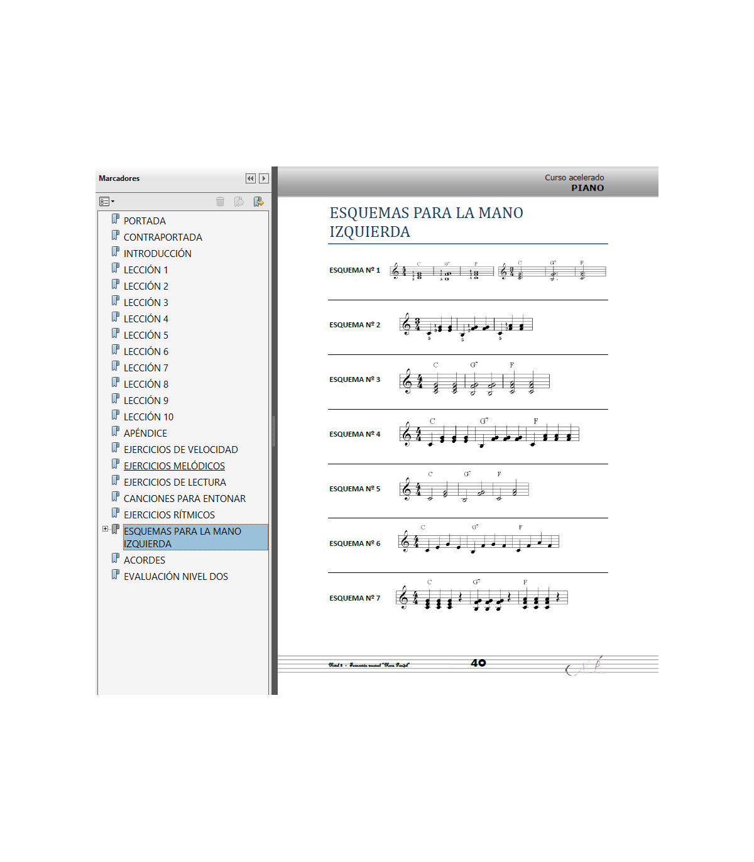Click the underlined EJERCICIOS MELÓDICOS bookmark
The width and height of the screenshot is (754, 862).
click(x=174, y=466)
